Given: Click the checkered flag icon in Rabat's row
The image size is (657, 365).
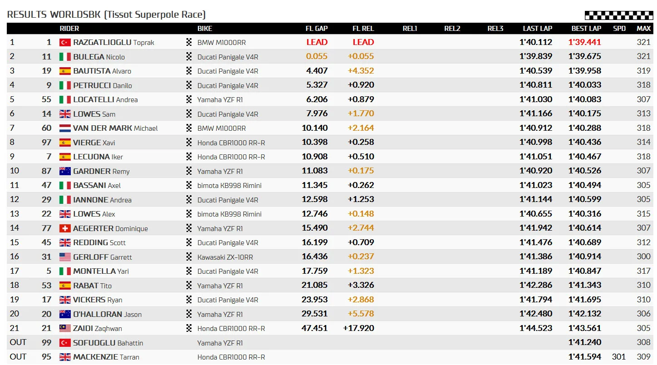Looking at the screenshot, I should [x=189, y=286].
